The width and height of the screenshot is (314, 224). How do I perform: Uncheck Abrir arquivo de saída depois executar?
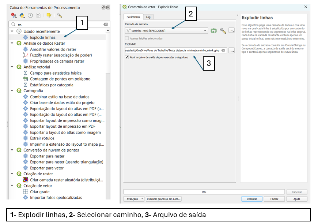coord(128,57)
